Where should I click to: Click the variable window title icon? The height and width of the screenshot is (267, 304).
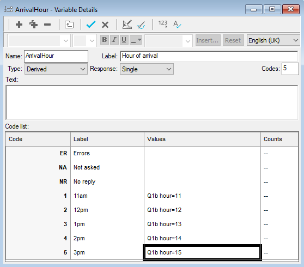[x=8, y=9]
